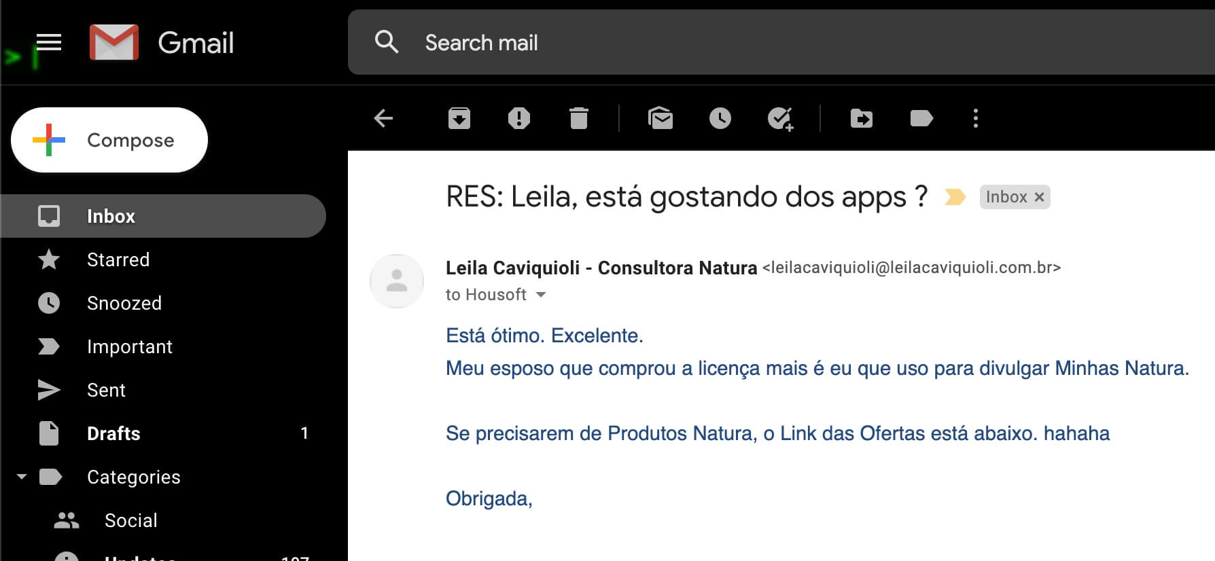This screenshot has height=561, width=1215.
Task: Mark the email as unread
Action: point(661,118)
